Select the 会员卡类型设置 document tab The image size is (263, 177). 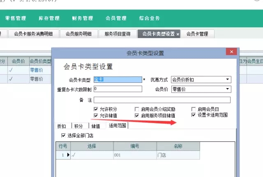click(159, 34)
